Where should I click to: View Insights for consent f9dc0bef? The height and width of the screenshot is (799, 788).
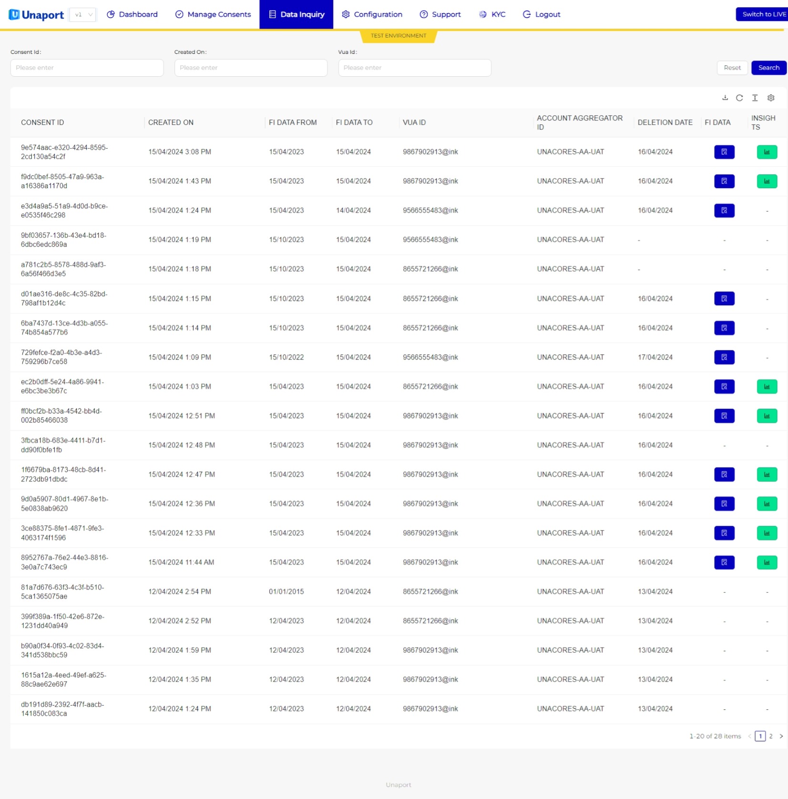point(767,181)
